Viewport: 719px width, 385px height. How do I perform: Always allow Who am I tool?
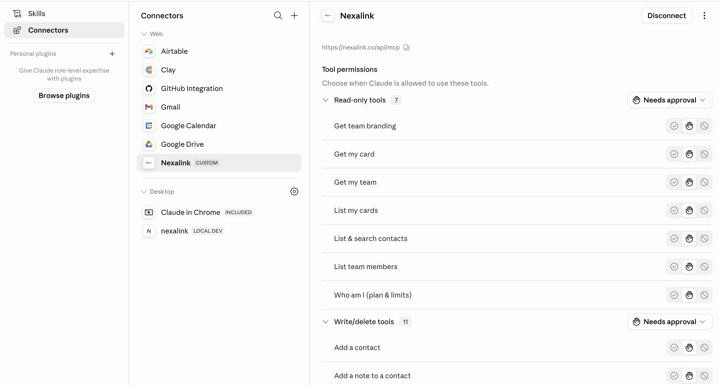pyautogui.click(x=674, y=295)
